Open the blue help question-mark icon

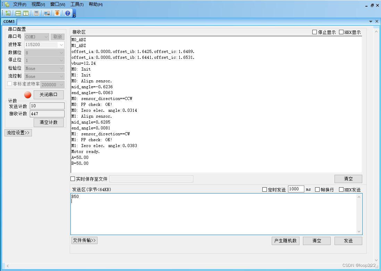[x=68, y=13]
